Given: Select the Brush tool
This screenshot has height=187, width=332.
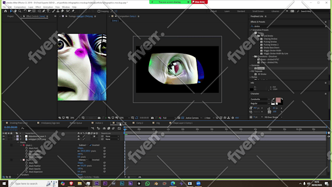Looking at the screenshot, I should 54,11.
